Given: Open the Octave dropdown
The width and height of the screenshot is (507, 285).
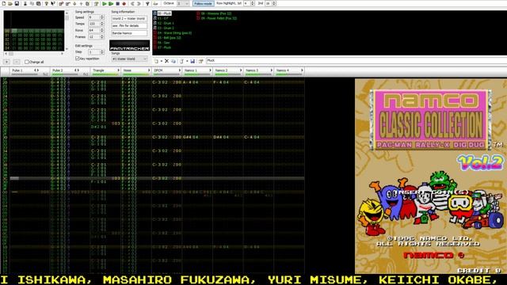Looking at the screenshot, I should click(x=183, y=3).
